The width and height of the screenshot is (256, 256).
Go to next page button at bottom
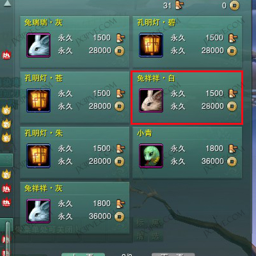click(x=173, y=255)
